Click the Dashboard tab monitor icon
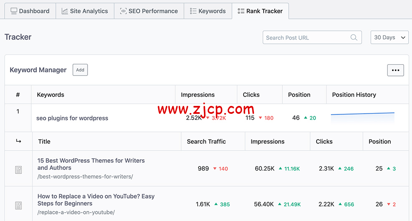This screenshot has height=221, width=412. (14, 11)
